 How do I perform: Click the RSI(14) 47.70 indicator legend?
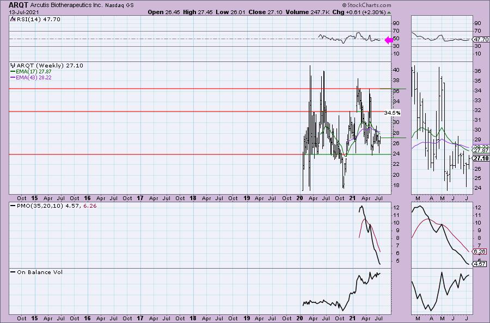tap(38, 20)
